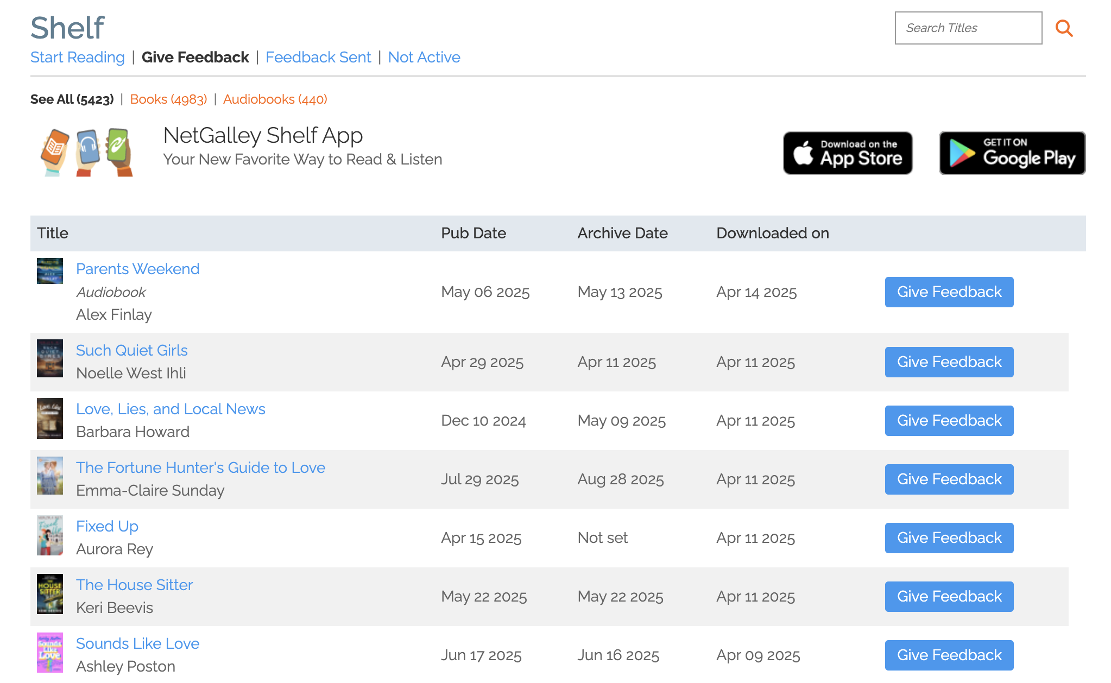Click the Not set archive date for Fixed Up
This screenshot has width=1111, height=683.
tap(602, 537)
